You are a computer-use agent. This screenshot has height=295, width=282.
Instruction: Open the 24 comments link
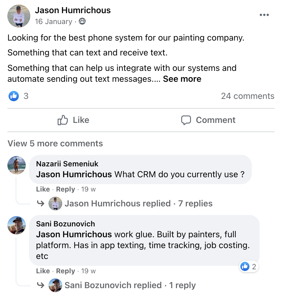[x=247, y=96]
